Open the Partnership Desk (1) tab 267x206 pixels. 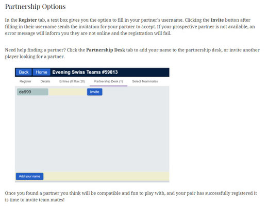coord(109,81)
